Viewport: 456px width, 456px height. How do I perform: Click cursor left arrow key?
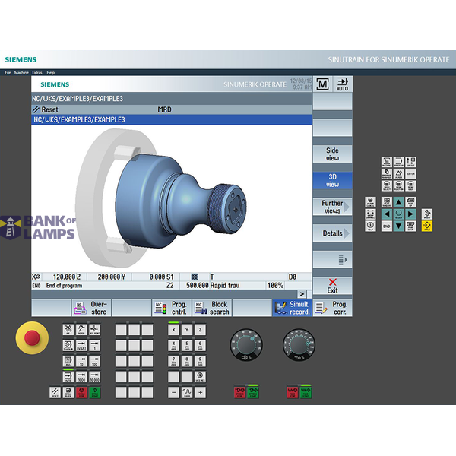tap(387, 214)
